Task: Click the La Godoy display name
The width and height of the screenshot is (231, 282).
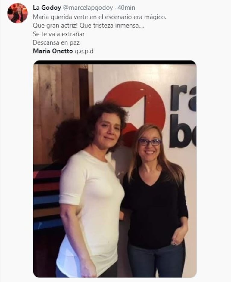Action: tap(47, 8)
